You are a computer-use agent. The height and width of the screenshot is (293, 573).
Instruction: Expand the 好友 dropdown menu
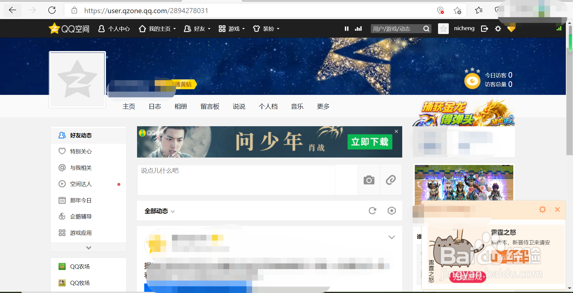[x=197, y=29]
